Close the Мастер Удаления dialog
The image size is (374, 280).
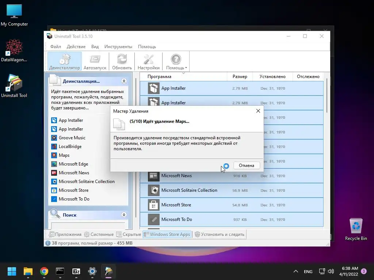[x=258, y=111]
